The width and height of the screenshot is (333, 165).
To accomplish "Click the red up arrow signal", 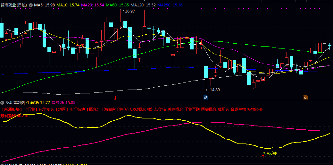I will point(263,157).
